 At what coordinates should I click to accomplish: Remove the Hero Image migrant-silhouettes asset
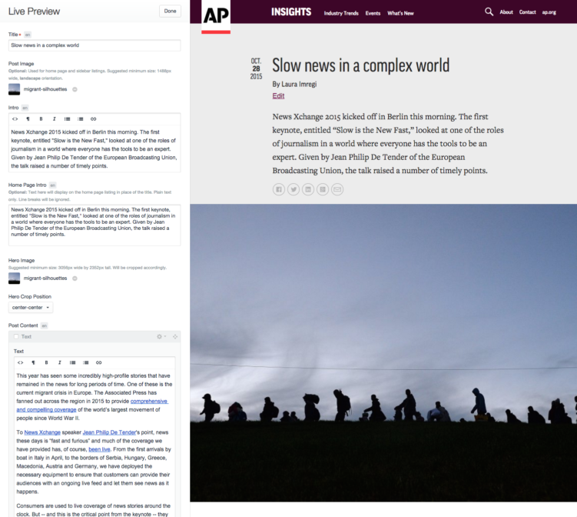(x=75, y=279)
